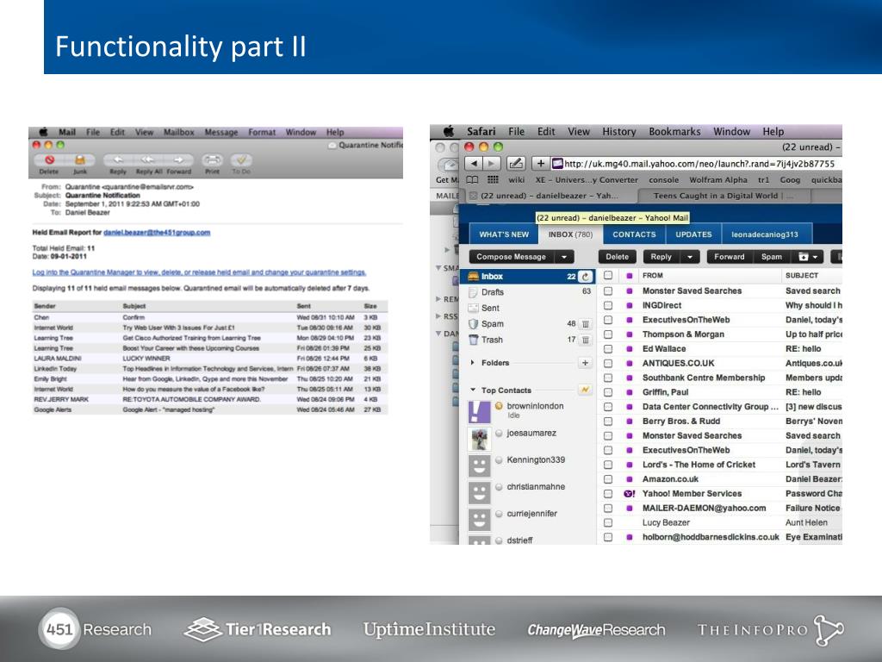Click the plus add-bookmark button in Safari
The image size is (882, 662).
click(540, 163)
